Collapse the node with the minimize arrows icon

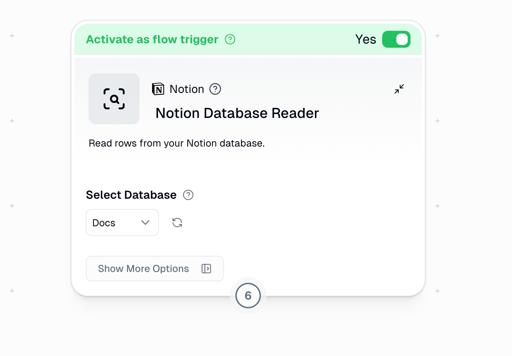[x=399, y=89]
